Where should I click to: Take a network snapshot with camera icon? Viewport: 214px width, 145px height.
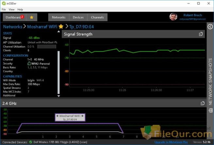click(x=210, y=110)
